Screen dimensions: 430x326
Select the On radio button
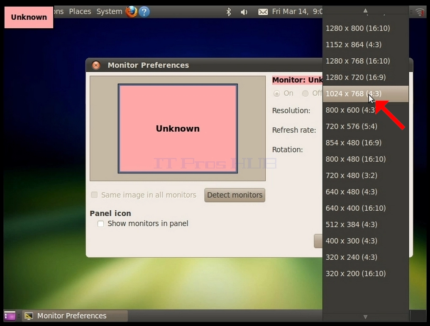(277, 94)
